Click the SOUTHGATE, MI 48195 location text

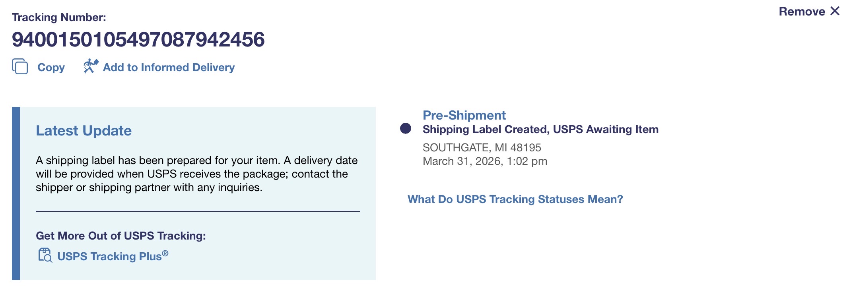(x=482, y=148)
